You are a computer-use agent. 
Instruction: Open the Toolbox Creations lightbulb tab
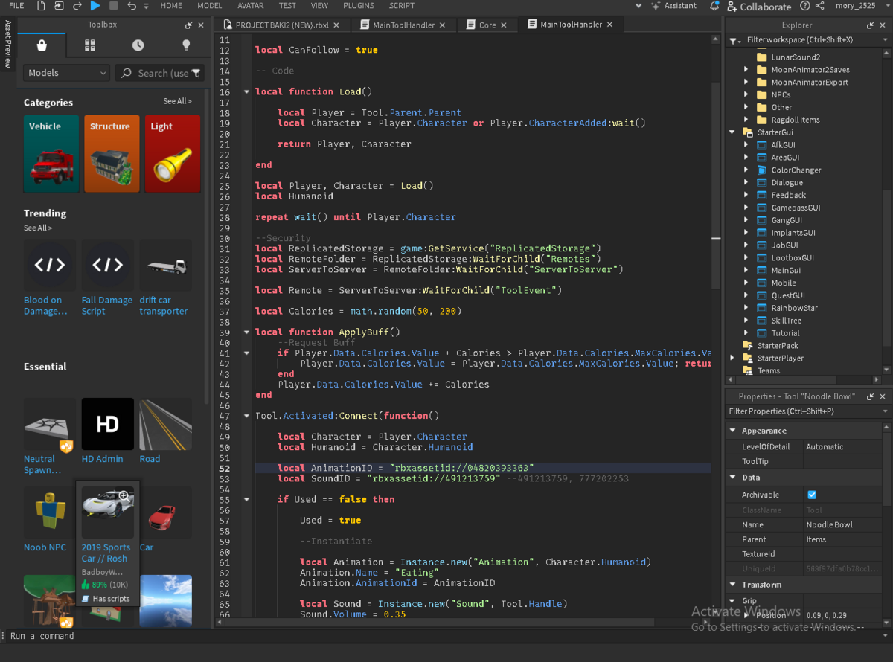pyautogui.click(x=185, y=46)
